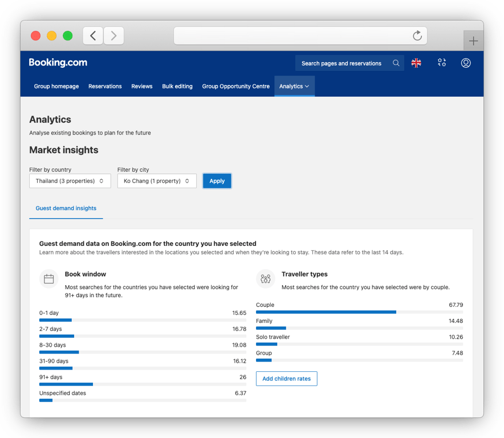Go back with browser back arrow
Image resolution: width=504 pixels, height=438 pixels.
(x=93, y=36)
